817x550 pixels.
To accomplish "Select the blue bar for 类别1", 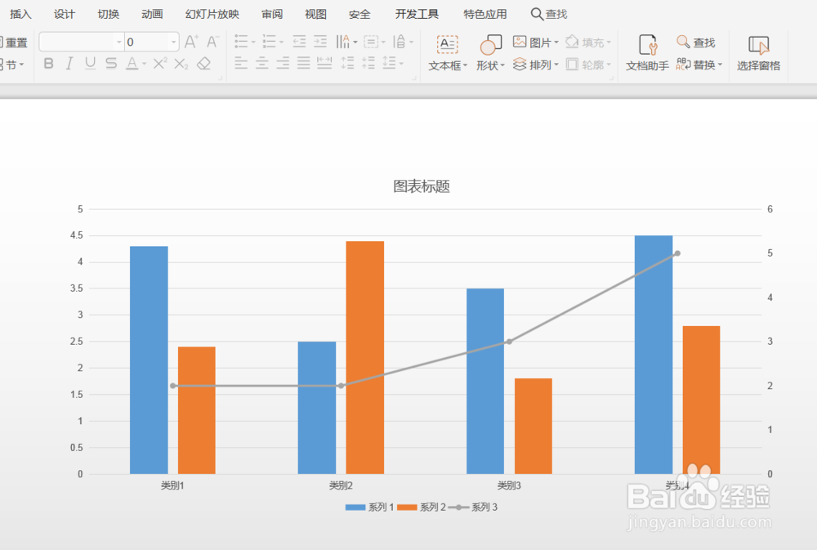I will [x=149, y=360].
